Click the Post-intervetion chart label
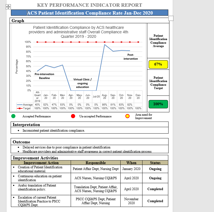 (x=131, y=57)
